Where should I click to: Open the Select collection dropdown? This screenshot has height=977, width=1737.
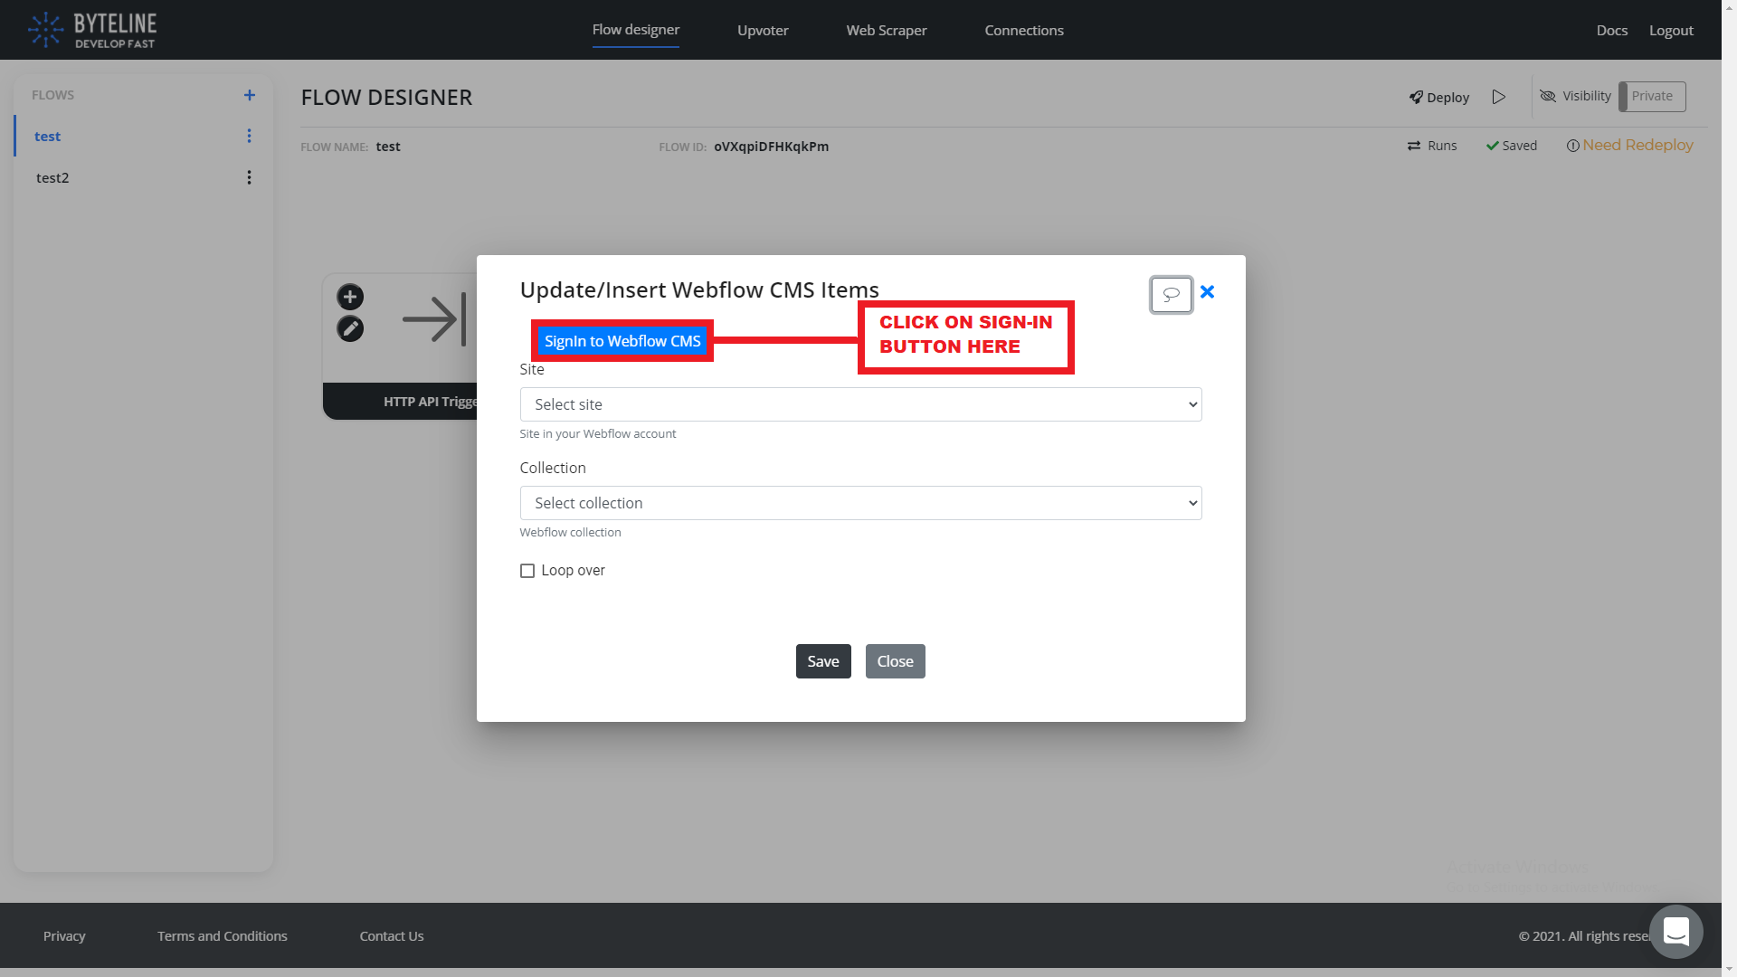(x=860, y=503)
